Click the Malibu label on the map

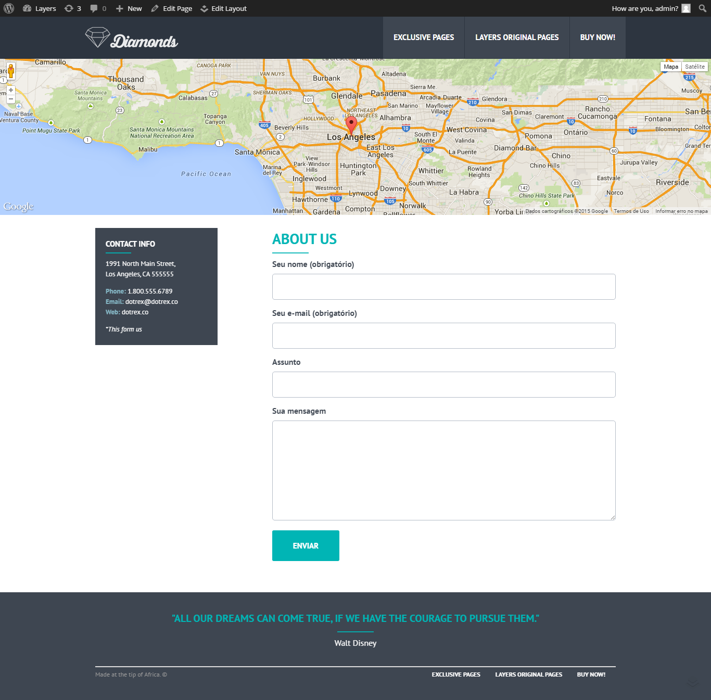[x=148, y=149]
